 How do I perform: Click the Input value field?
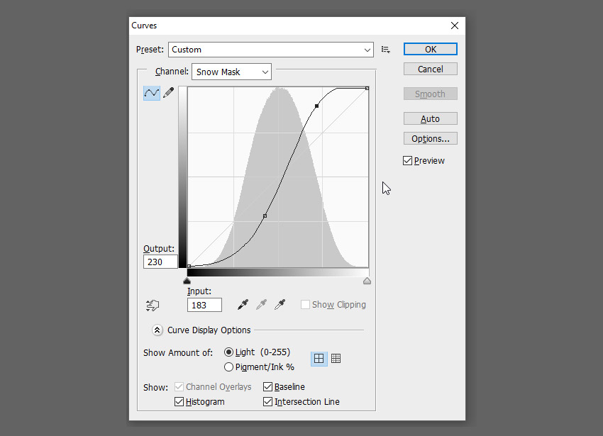click(204, 305)
